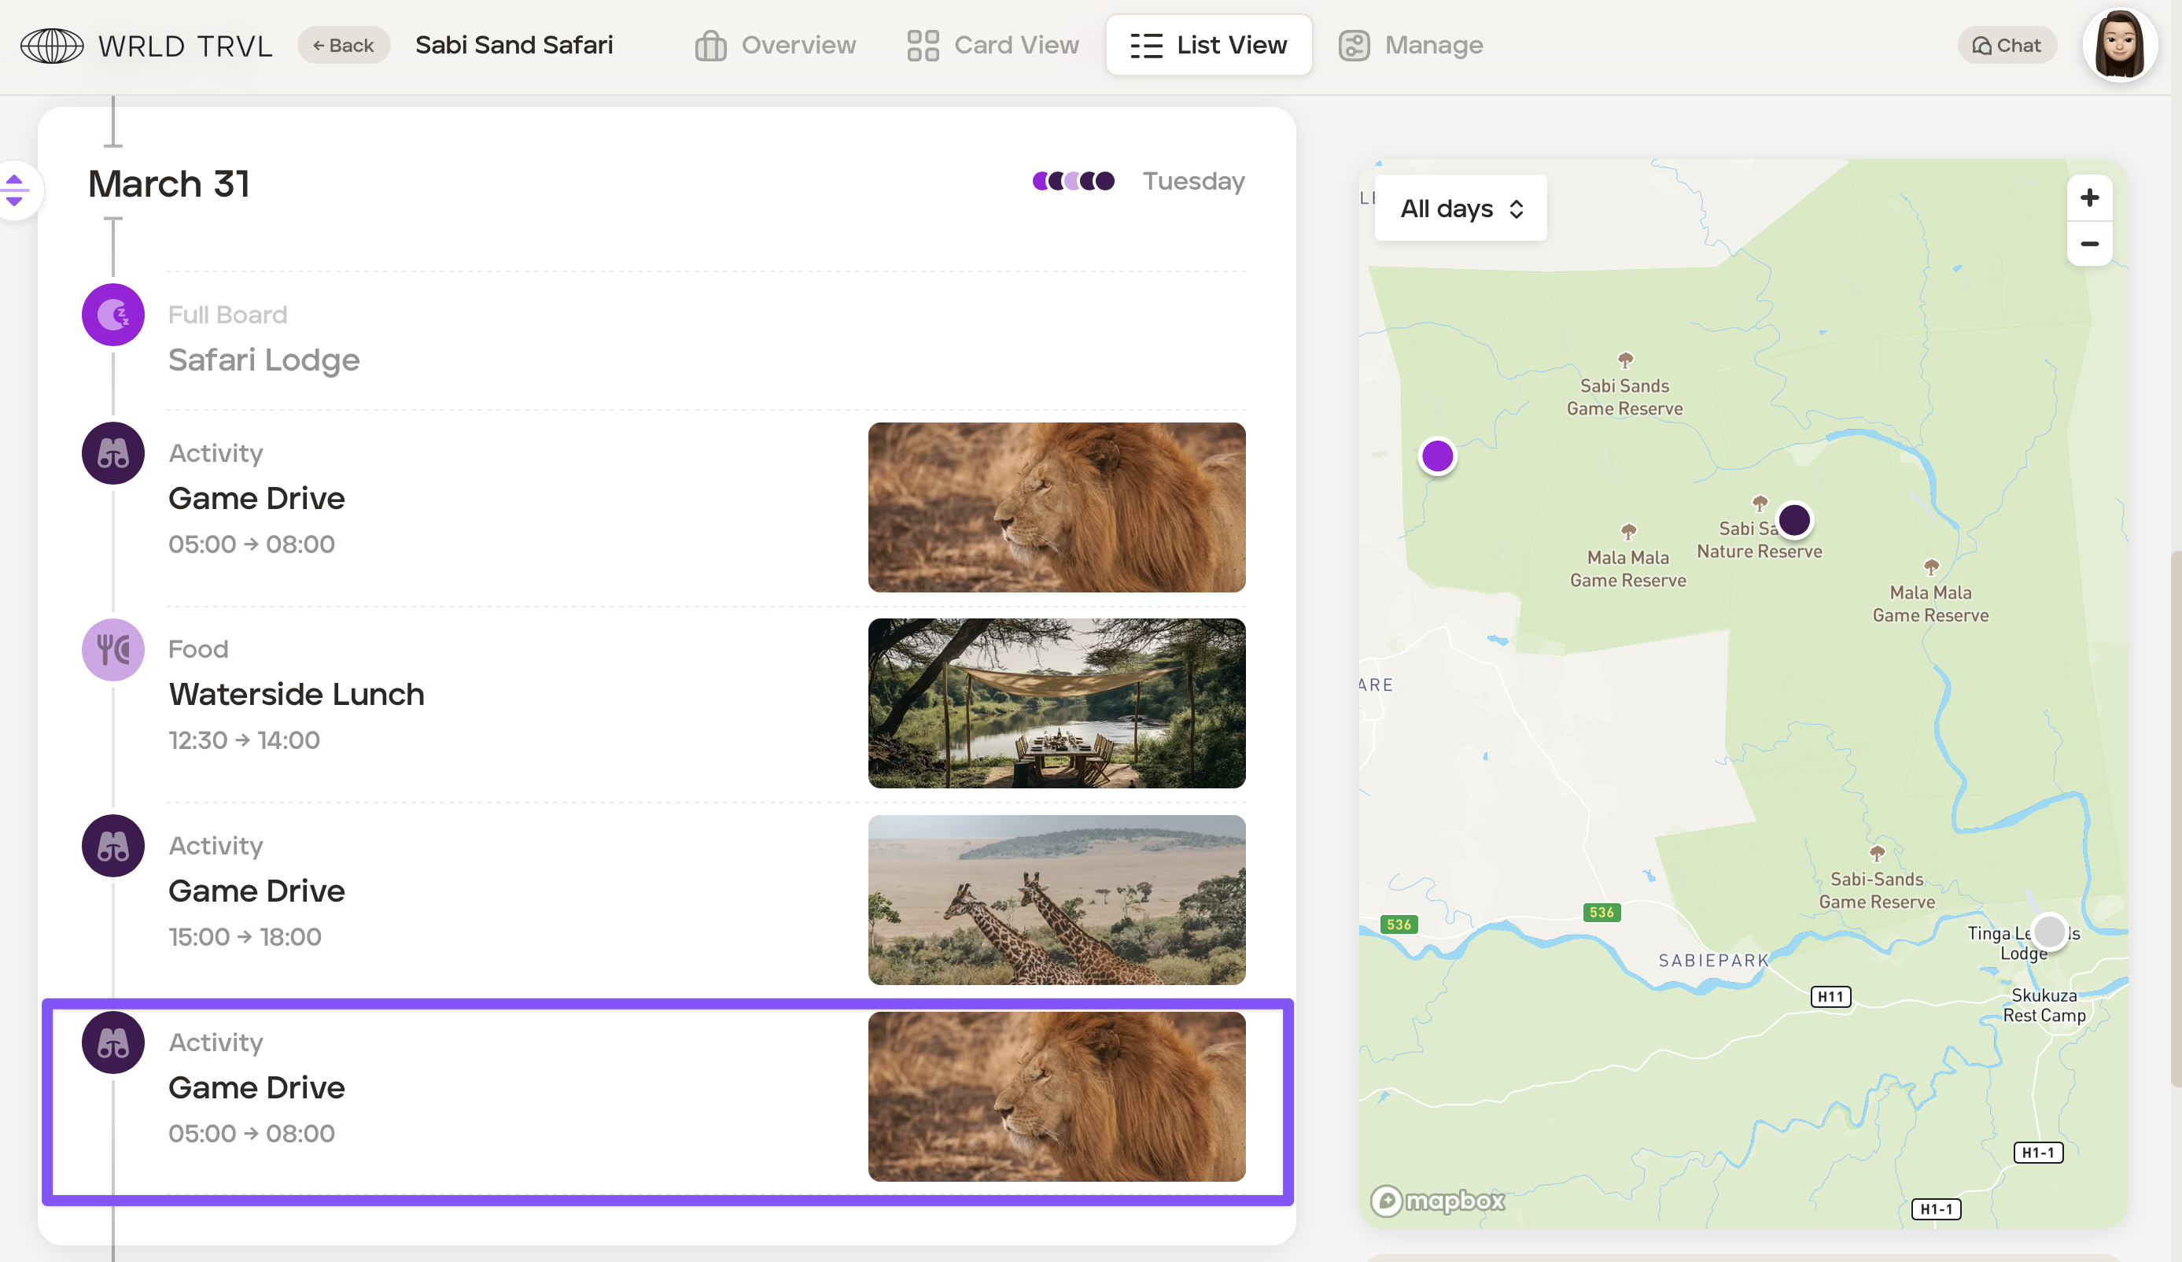Click the WRLD TRVL globe logo
The image size is (2182, 1262).
pyautogui.click(x=52, y=45)
